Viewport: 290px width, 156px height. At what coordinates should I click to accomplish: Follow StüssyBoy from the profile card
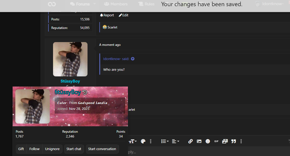(34, 149)
